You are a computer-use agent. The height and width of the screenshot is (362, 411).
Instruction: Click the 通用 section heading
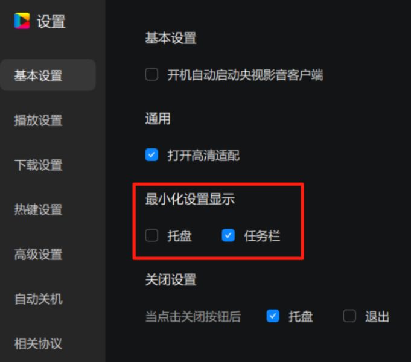158,119
